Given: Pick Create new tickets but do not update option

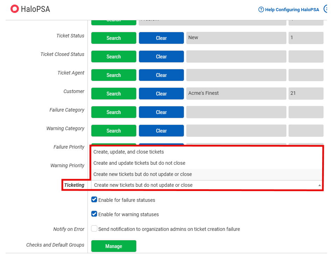Looking at the screenshot, I should pyautogui.click(x=143, y=174).
